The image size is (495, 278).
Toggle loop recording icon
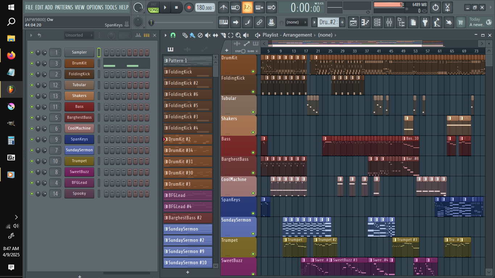271,7
